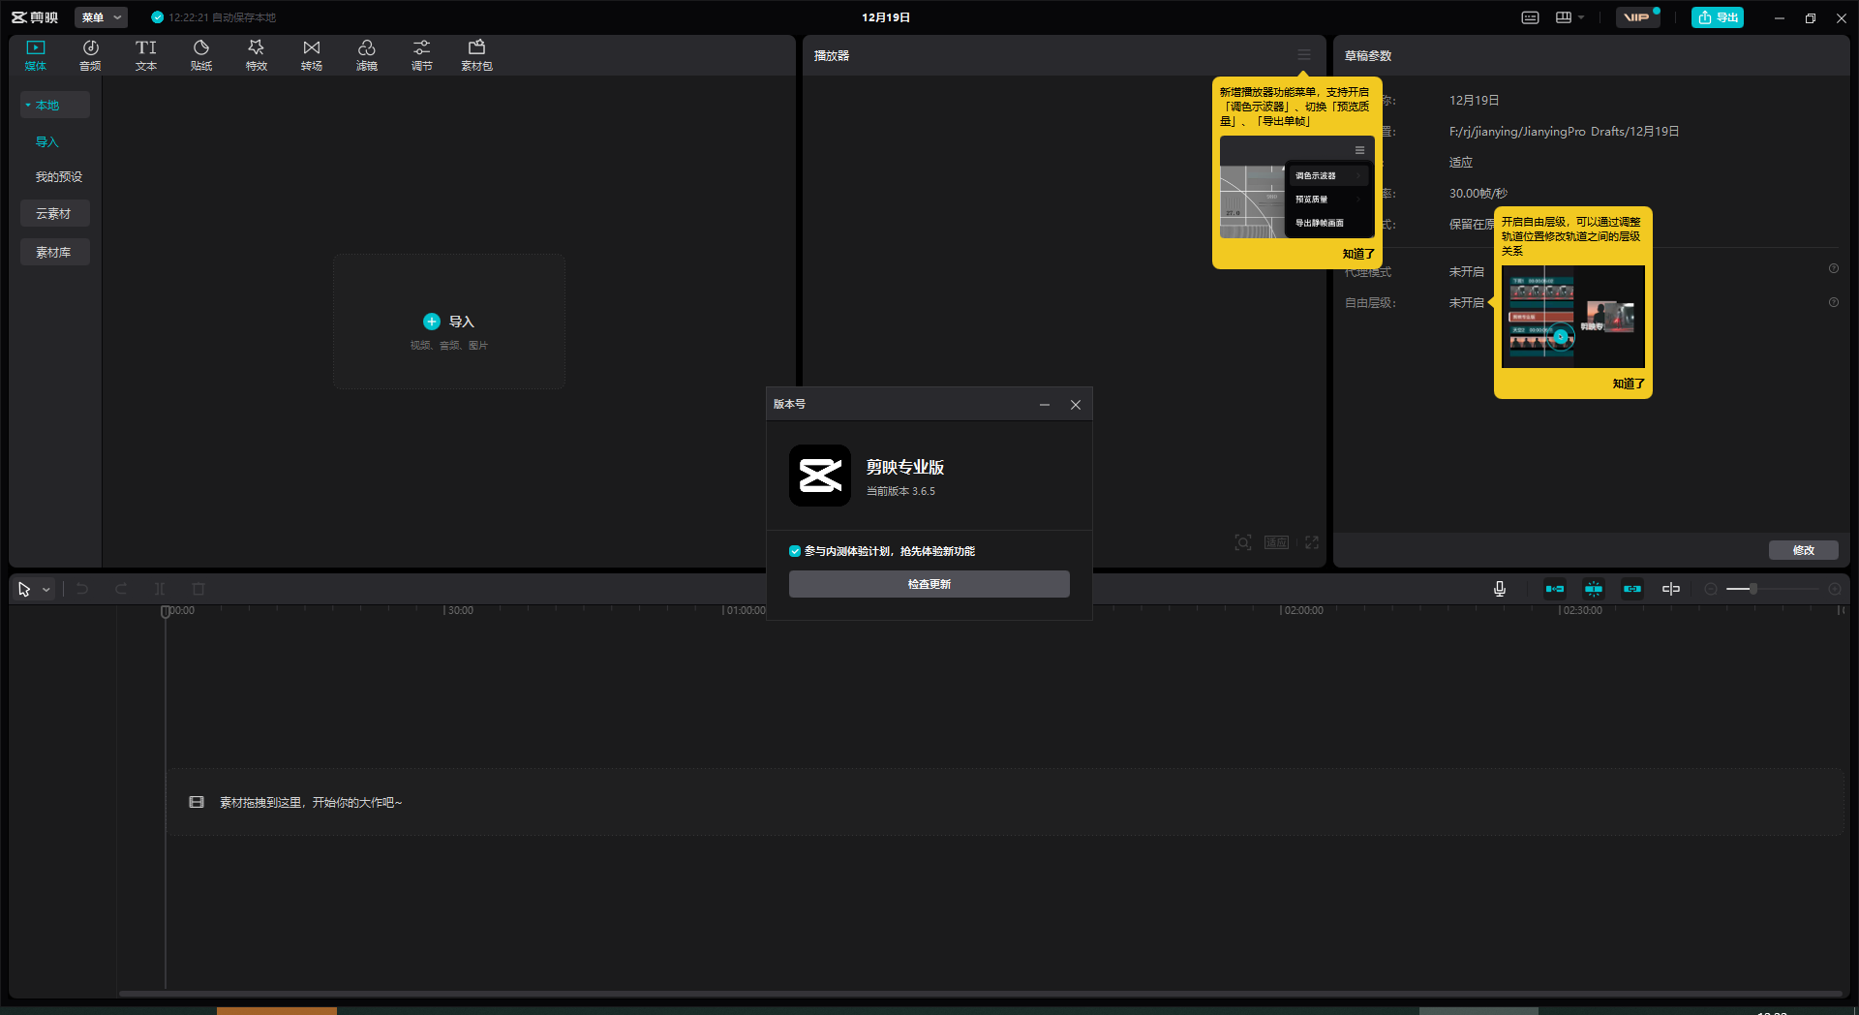Toggle the preview axis
This screenshot has width=1859, height=1015.
point(1671,589)
